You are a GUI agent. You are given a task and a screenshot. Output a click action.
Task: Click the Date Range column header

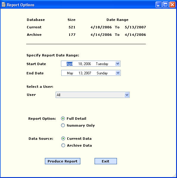pos(118,20)
